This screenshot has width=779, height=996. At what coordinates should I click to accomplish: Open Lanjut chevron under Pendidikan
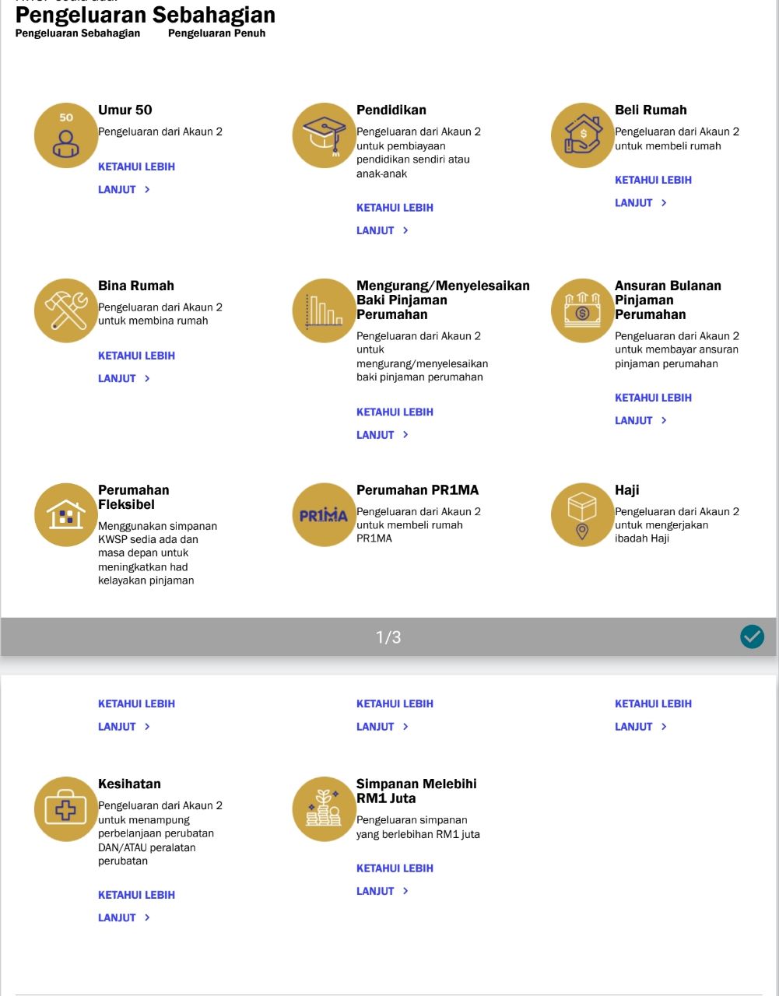coord(383,231)
